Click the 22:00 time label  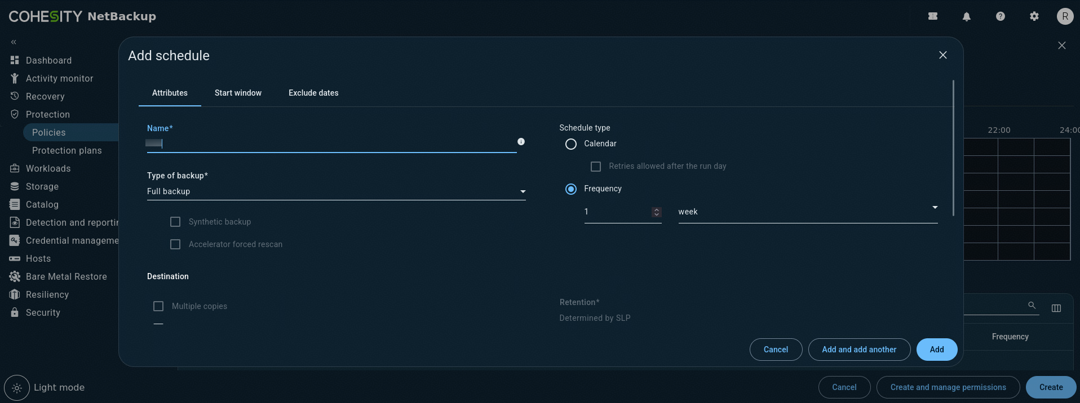(x=999, y=130)
